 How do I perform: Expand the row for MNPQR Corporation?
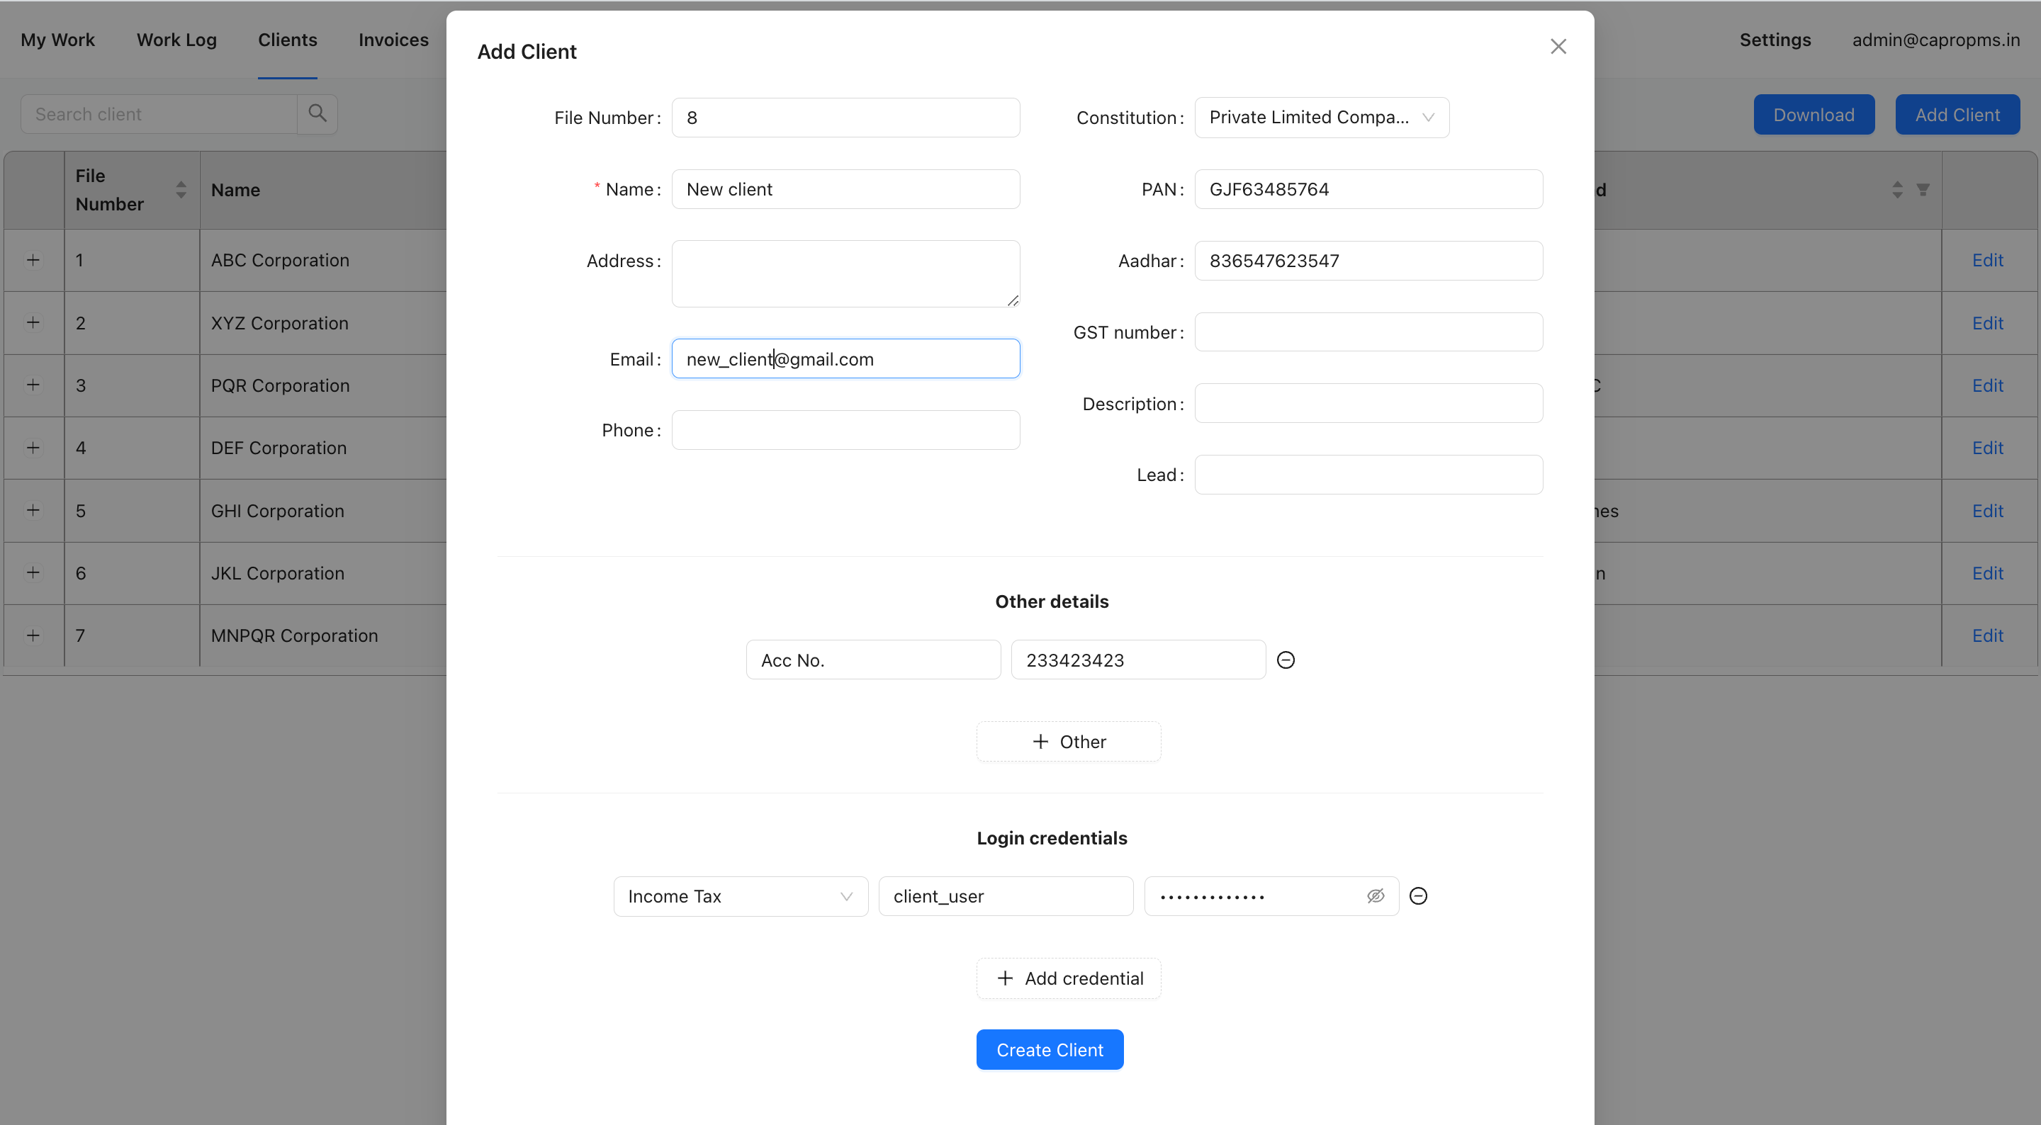pyautogui.click(x=33, y=635)
